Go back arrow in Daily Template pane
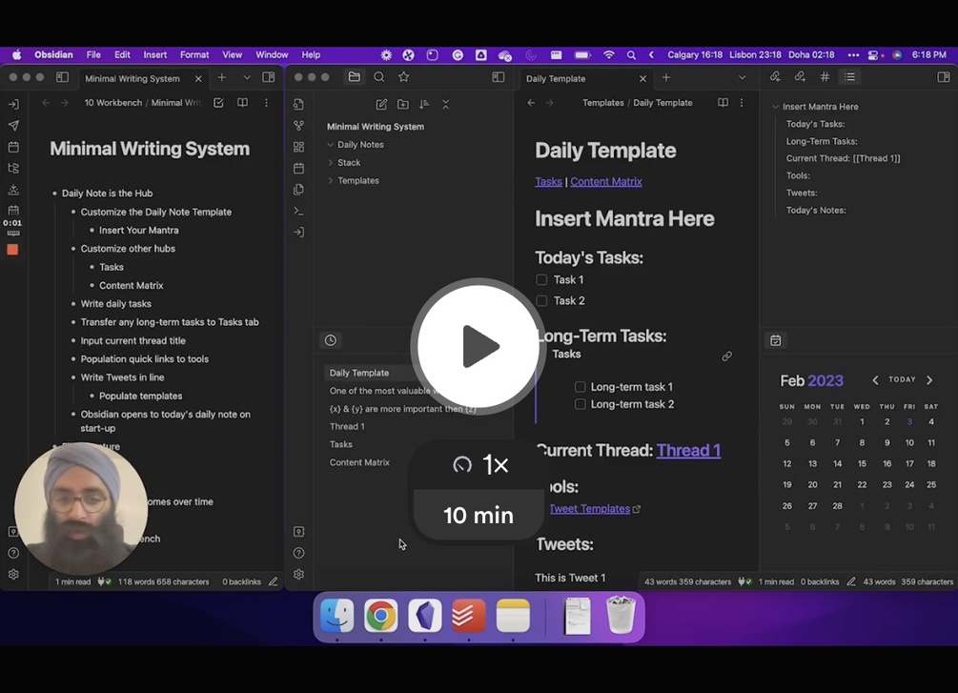 (x=531, y=103)
